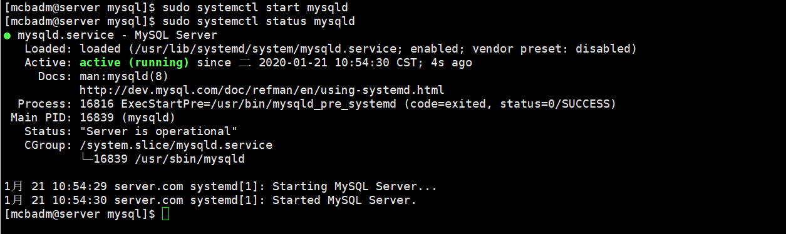Click the mysqld.service unit file path
786x234 pixels.
click(x=266, y=49)
